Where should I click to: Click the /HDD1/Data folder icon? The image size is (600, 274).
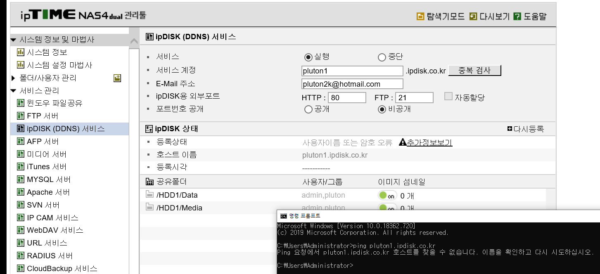pyautogui.click(x=149, y=195)
